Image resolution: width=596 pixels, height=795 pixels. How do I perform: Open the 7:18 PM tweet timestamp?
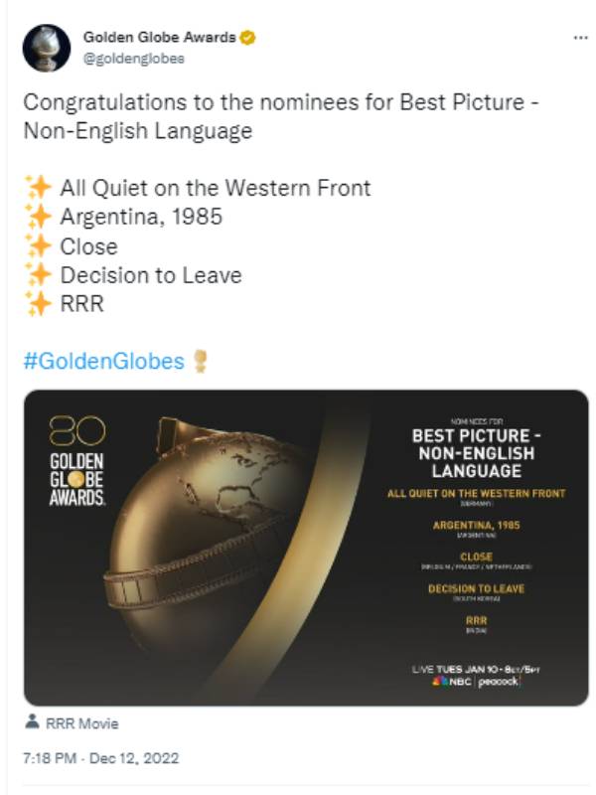[101, 758]
